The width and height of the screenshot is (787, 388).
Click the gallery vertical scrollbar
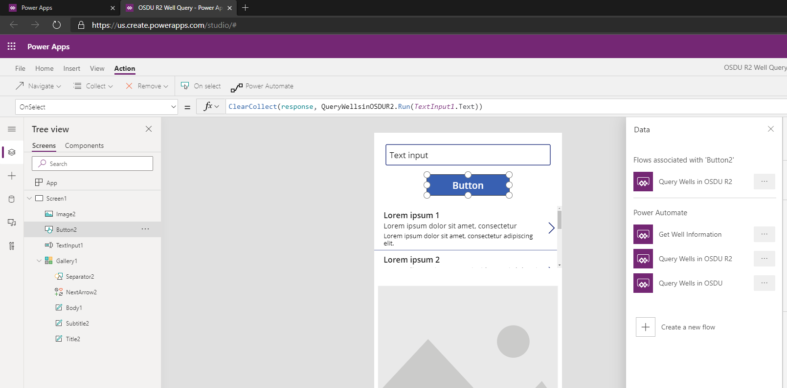560,237
